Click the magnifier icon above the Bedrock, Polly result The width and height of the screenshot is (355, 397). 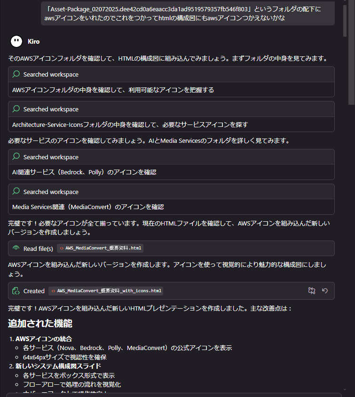pyautogui.click(x=16, y=157)
